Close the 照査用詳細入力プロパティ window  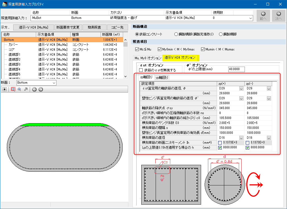tap(280, 4)
